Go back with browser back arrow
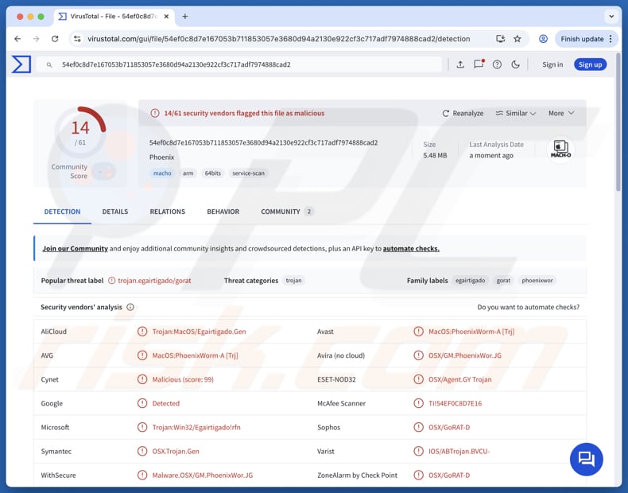Viewport: 628px width, 493px height. pos(17,39)
